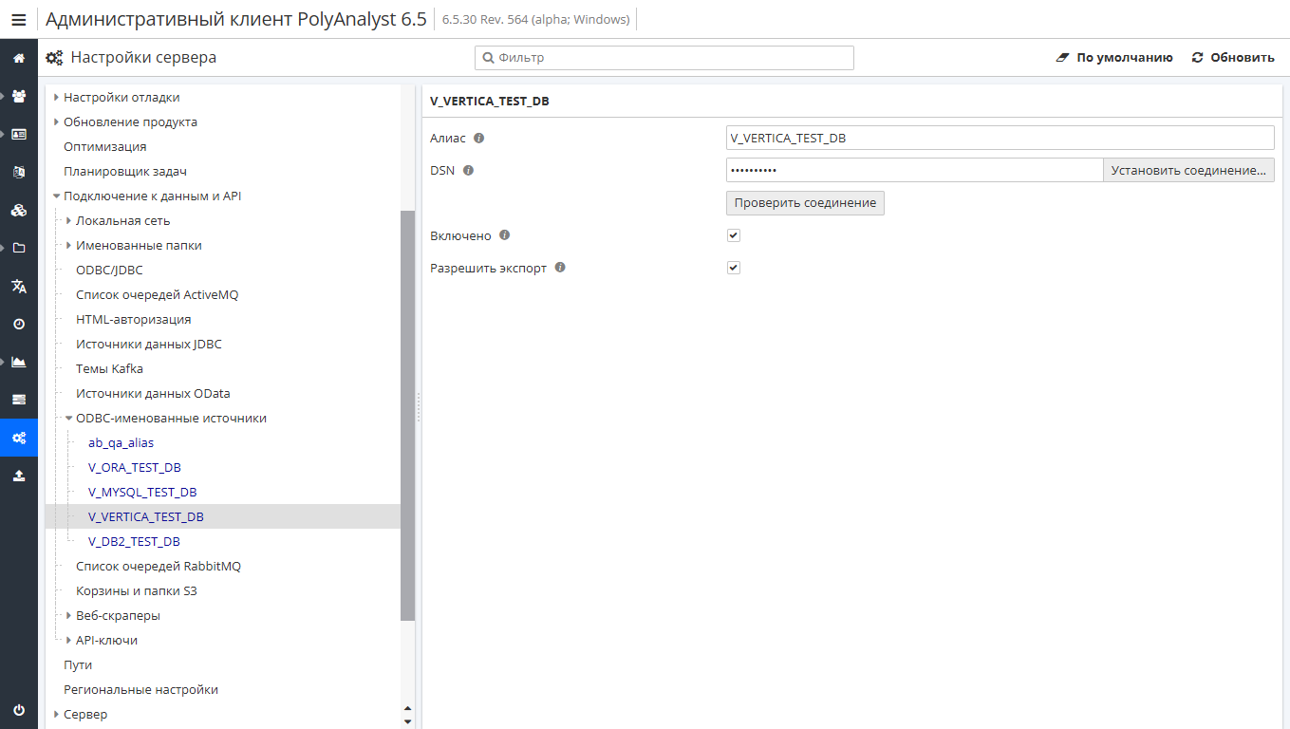This screenshot has width=1290, height=729.
Task: Open the hamburger main menu
Action: 19,19
